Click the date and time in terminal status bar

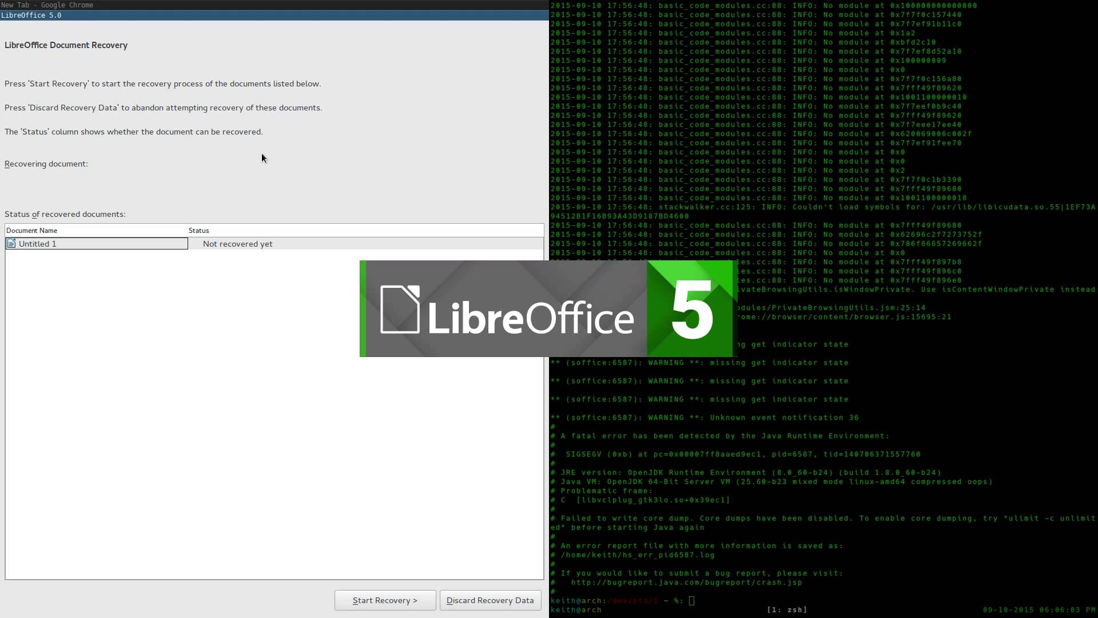click(1039, 610)
